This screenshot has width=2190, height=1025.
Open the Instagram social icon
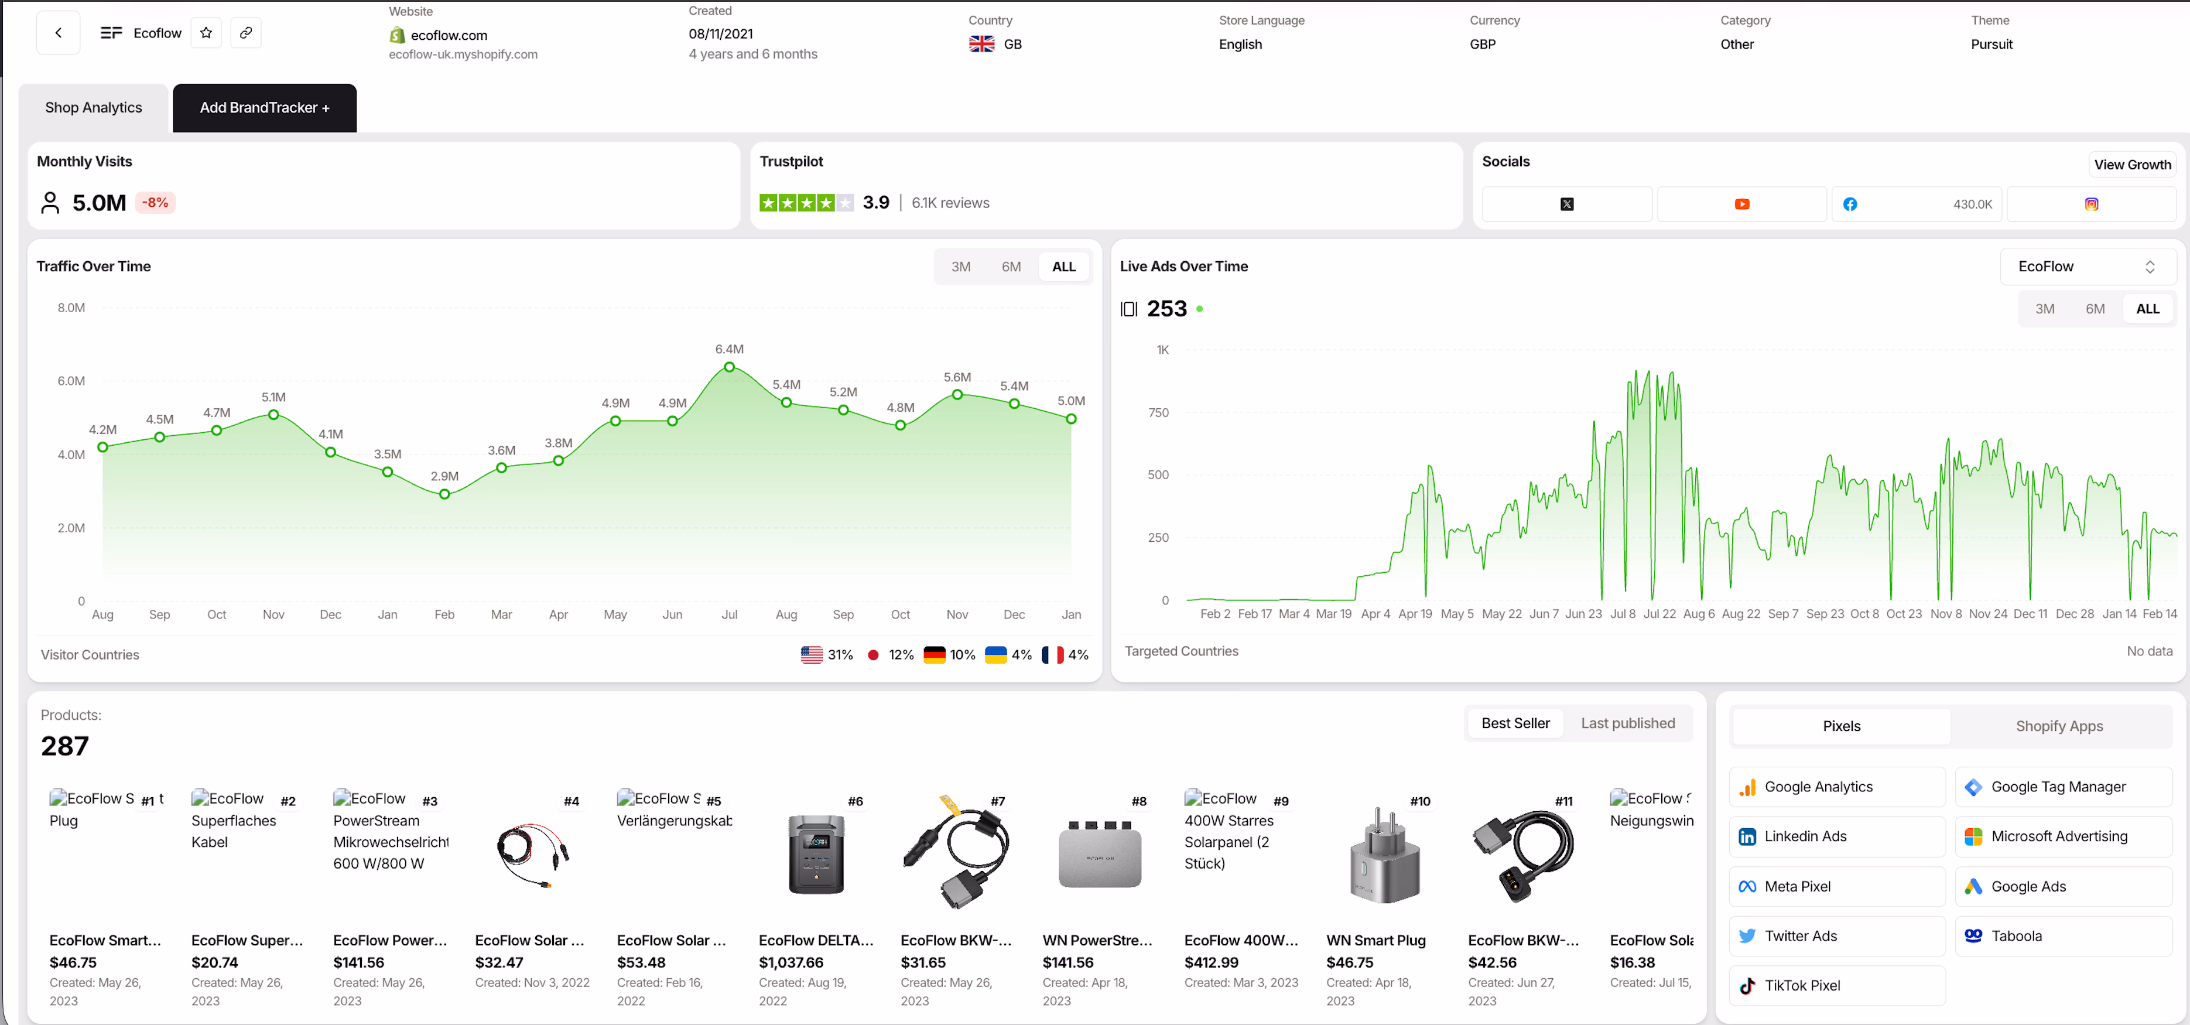click(2092, 204)
